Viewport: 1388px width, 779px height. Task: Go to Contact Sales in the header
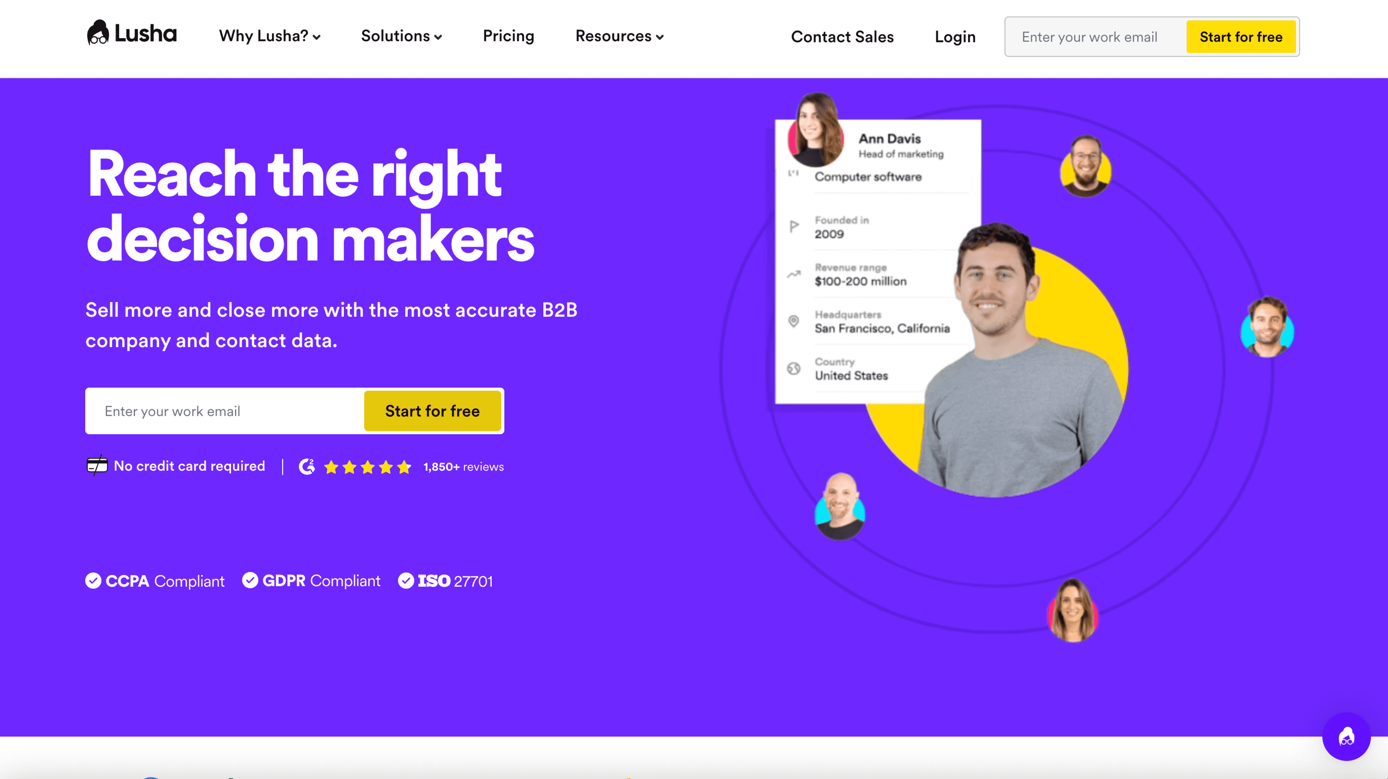[842, 37]
